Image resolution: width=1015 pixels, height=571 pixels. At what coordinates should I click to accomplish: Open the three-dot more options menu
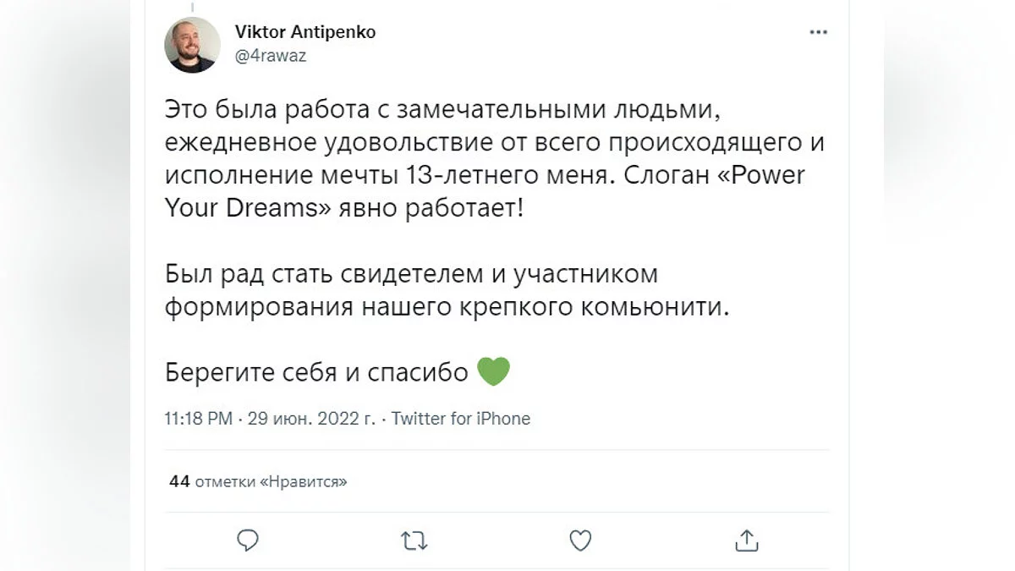[x=818, y=32]
